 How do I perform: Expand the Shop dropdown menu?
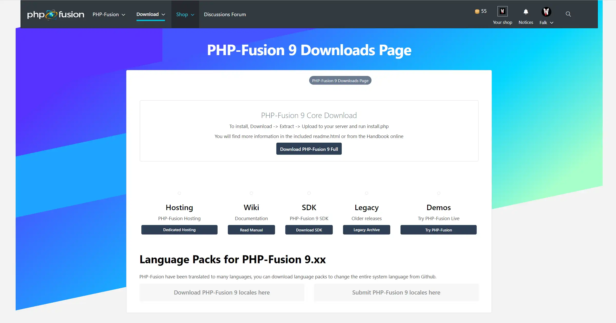click(x=185, y=14)
